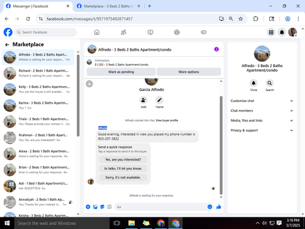The width and height of the screenshot is (305, 229).
Task: Open Karina - 3 Beds 2 Baths conversation
Action: click(38, 105)
